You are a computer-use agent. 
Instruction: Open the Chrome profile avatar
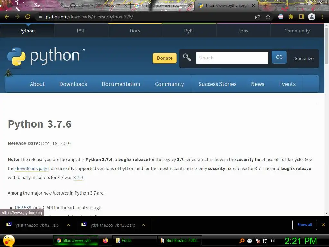point(312,17)
